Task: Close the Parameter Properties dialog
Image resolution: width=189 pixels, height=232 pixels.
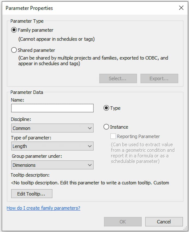Action: [x=181, y=8]
